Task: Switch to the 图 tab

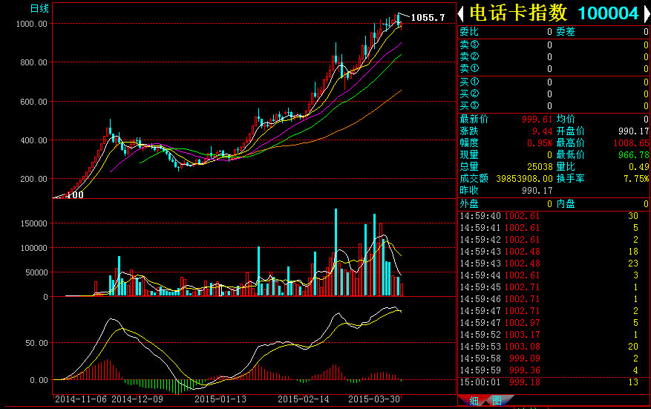Action: [497, 401]
